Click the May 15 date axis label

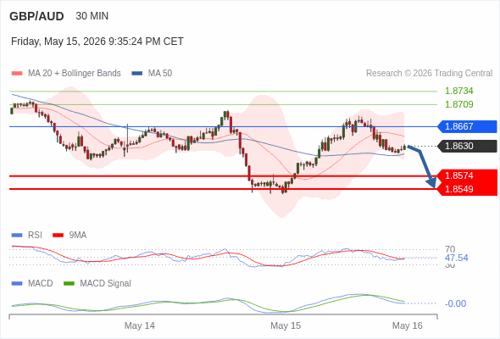tap(286, 325)
